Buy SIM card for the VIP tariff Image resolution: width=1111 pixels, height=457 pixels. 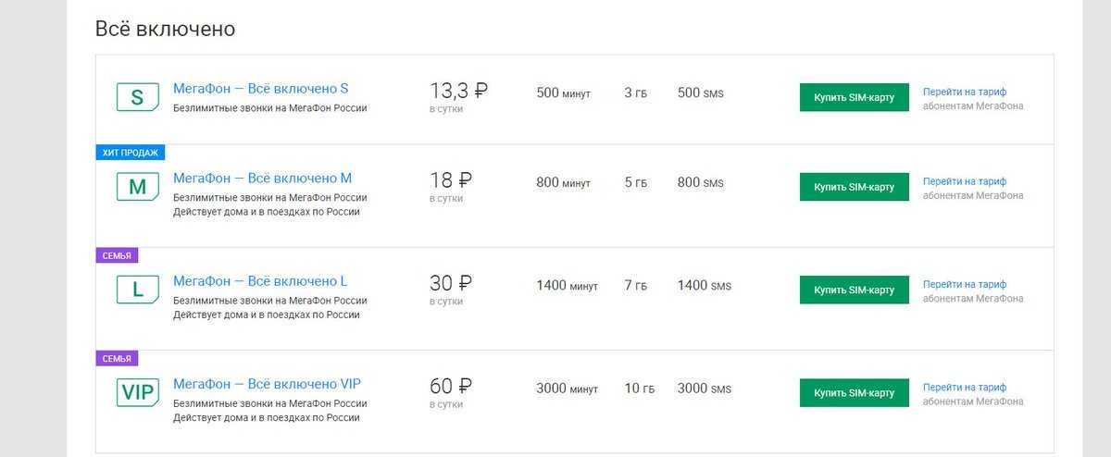tap(854, 392)
